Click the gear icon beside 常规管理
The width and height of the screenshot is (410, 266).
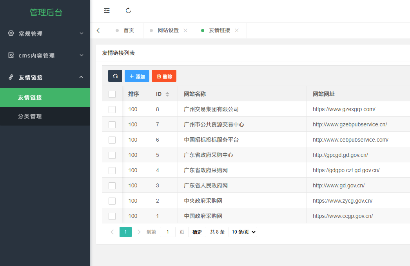pyautogui.click(x=11, y=33)
